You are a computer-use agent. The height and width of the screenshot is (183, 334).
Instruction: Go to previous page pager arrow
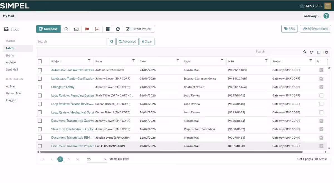[51, 159]
